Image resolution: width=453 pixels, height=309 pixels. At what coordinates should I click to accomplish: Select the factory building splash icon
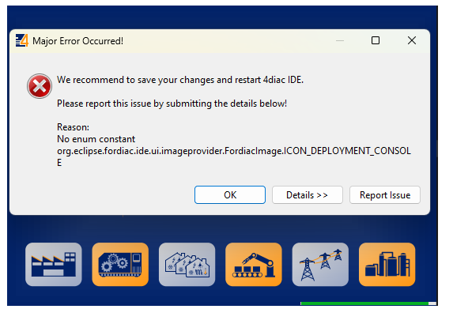click(x=54, y=265)
